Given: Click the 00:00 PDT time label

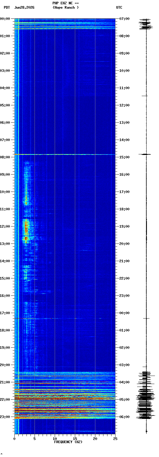Looking at the screenshot, I should pyautogui.click(x=5, y=18).
